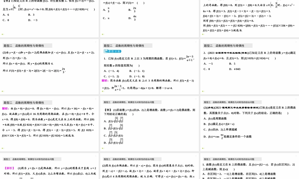The height and width of the screenshot is (179, 299).
Task: Click the 跟踪训练 badge icon
Action: pyautogui.click(x=112, y=51)
